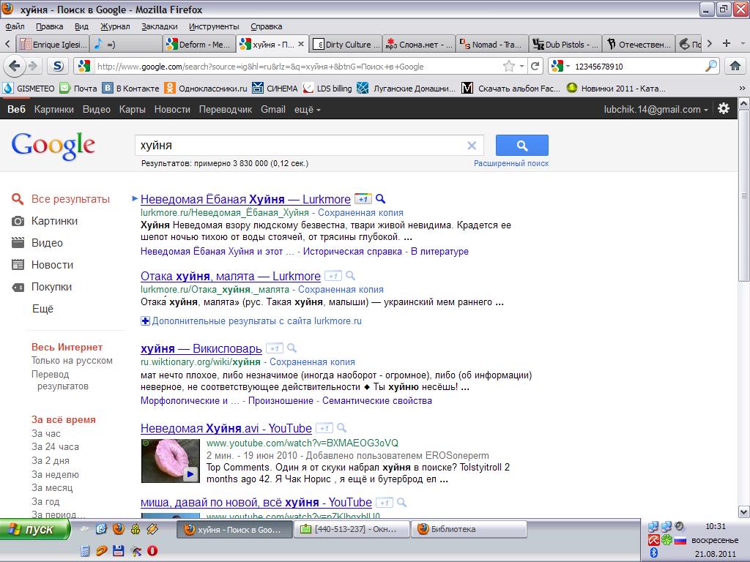
Task: Click the Историческая справка sublink
Action: coord(352,252)
